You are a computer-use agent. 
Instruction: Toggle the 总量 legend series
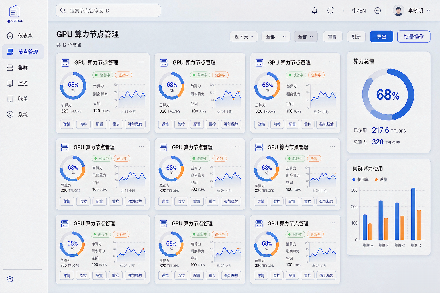pyautogui.click(x=381, y=179)
